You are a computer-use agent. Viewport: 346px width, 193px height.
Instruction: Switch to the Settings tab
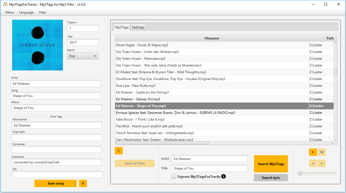click(138, 27)
